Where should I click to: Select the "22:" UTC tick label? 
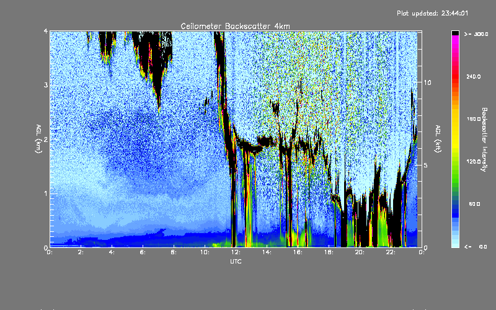click(391, 252)
